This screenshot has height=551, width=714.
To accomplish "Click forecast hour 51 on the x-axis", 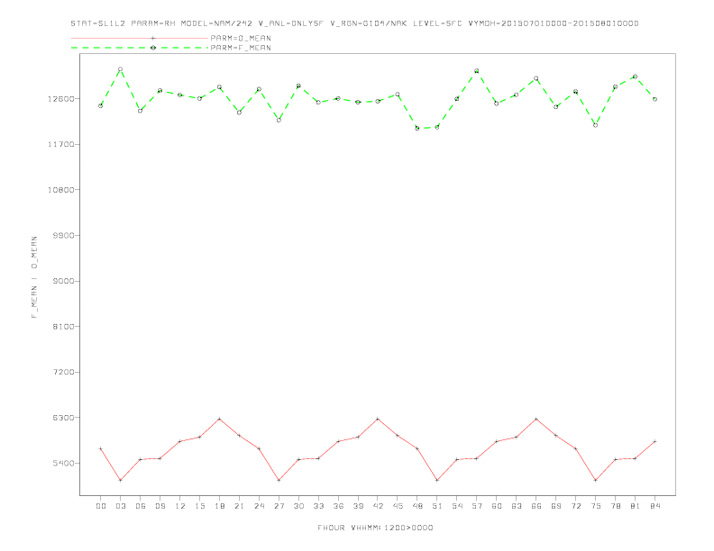I will [x=437, y=506].
